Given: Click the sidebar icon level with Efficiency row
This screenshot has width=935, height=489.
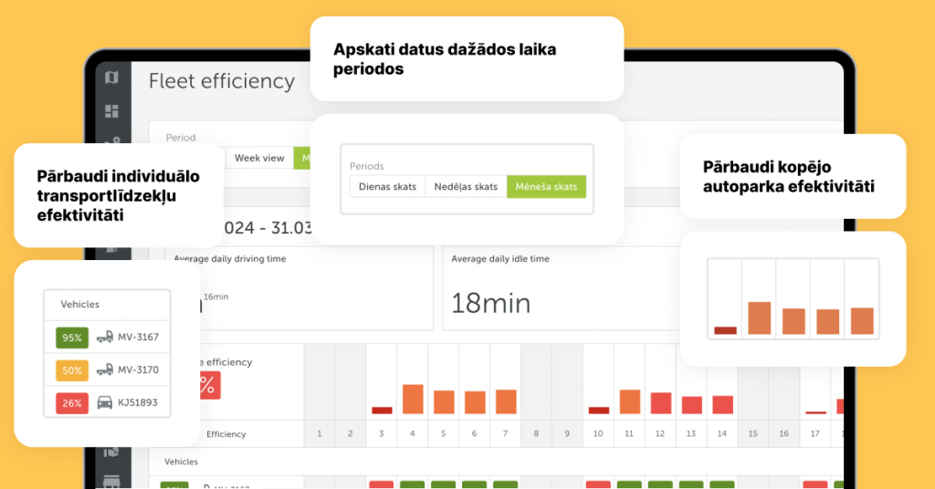Looking at the screenshot, I should pyautogui.click(x=112, y=450).
